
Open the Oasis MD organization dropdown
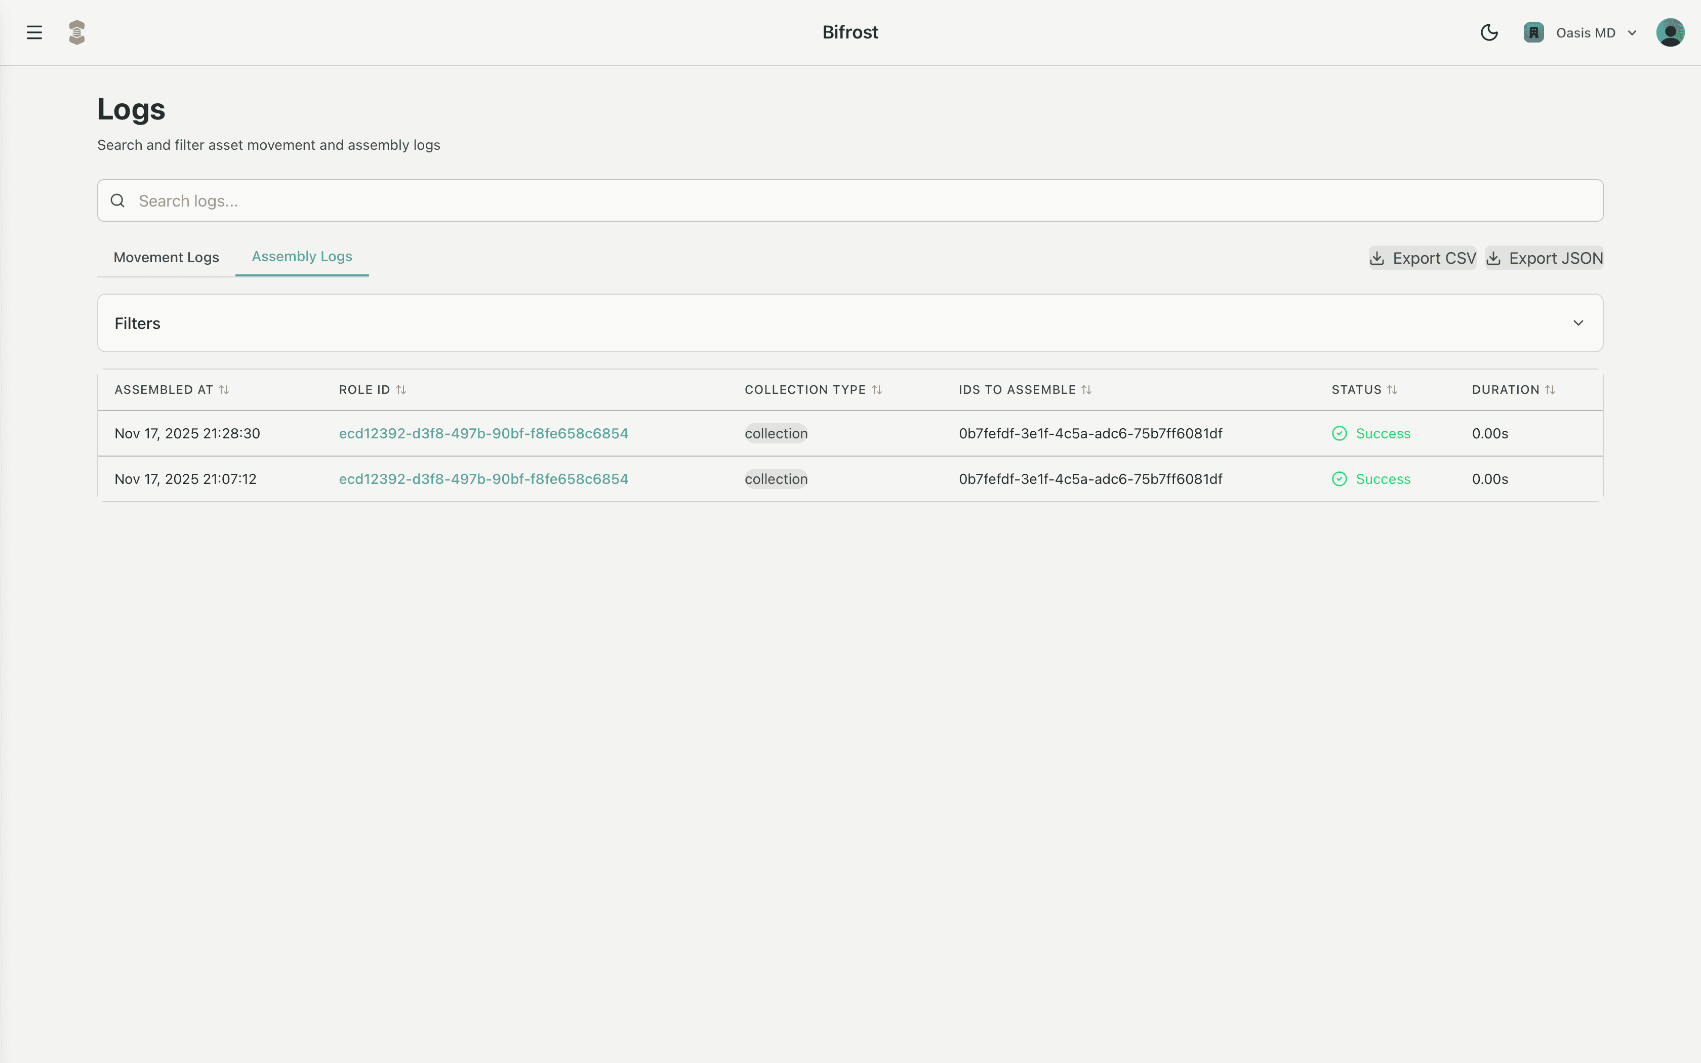(x=1632, y=32)
